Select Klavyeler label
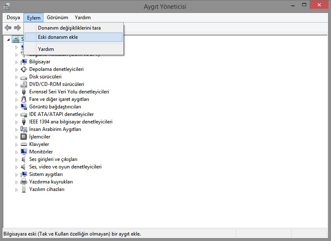331x241 pixels. pyautogui.click(x=39, y=144)
